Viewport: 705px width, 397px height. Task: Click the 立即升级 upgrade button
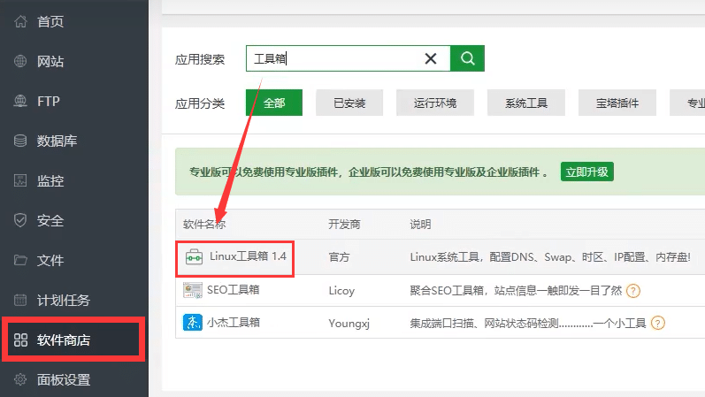587,172
